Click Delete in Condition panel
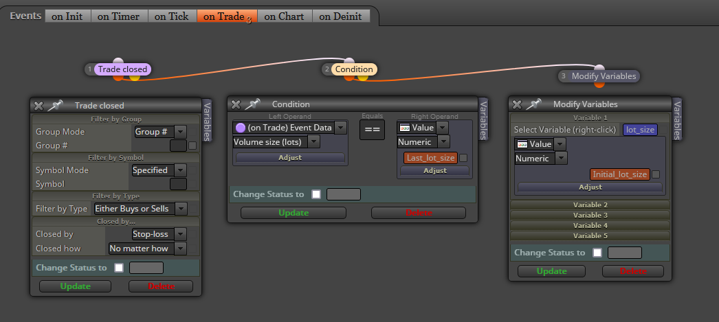Viewport: 719px width, 322px height. click(x=419, y=213)
